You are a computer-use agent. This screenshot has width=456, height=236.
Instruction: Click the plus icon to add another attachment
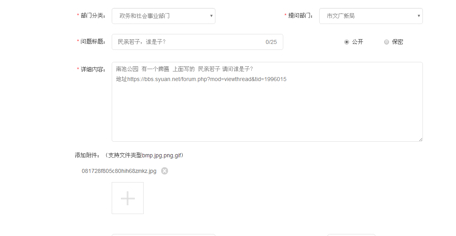127,198
